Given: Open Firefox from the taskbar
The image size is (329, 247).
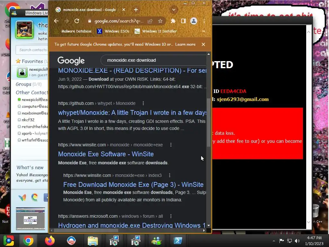Looking at the screenshot, I should pos(50,241).
